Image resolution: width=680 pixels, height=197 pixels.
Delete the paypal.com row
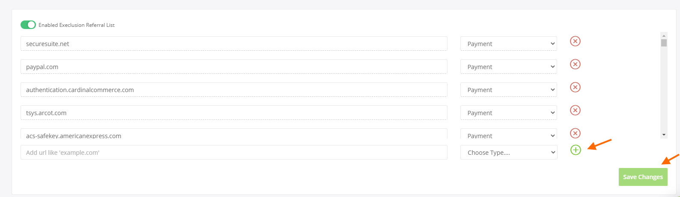coord(575,64)
